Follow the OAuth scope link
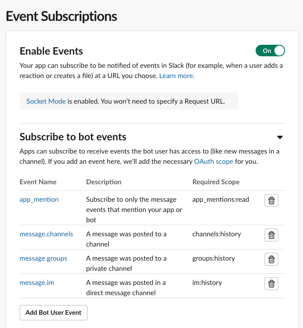303x328 pixels. [x=214, y=162]
